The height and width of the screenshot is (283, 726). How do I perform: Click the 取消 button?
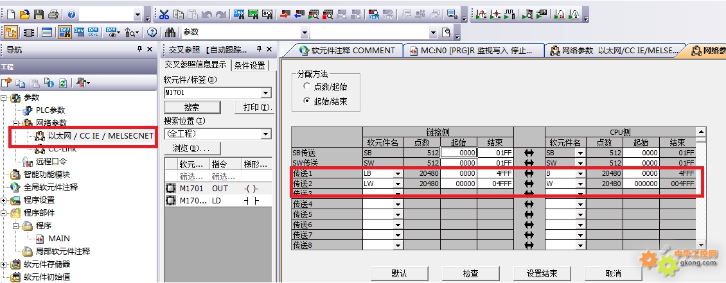click(x=614, y=273)
